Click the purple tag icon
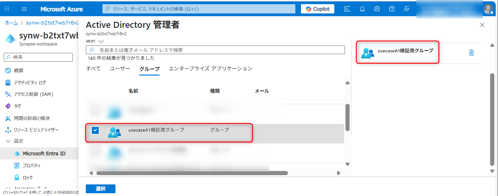Image resolution: width=498 pixels, height=196 pixels. [8, 106]
